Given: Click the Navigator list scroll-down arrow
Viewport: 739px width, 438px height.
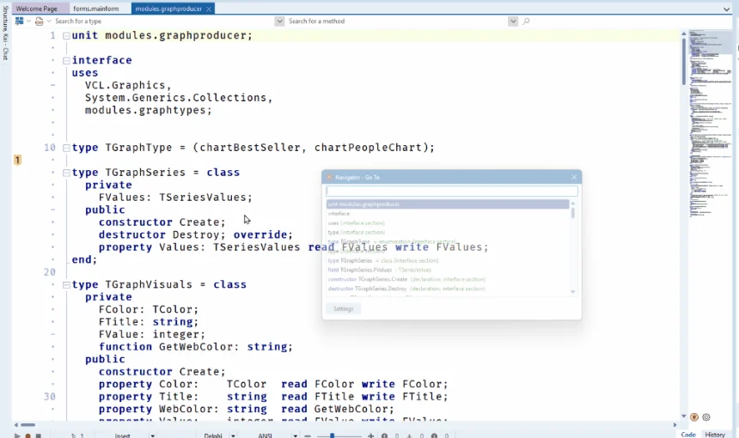Looking at the screenshot, I should (x=573, y=292).
